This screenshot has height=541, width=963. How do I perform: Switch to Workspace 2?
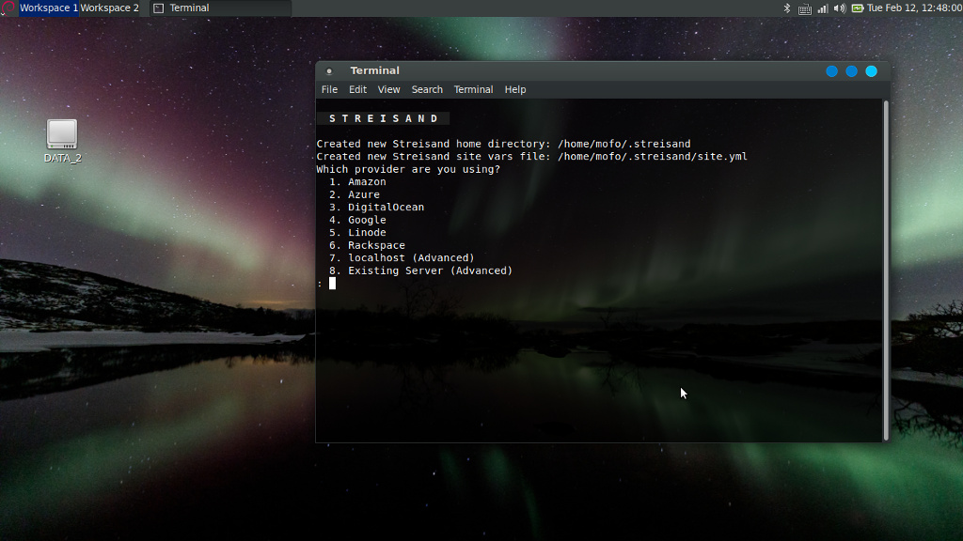[109, 8]
